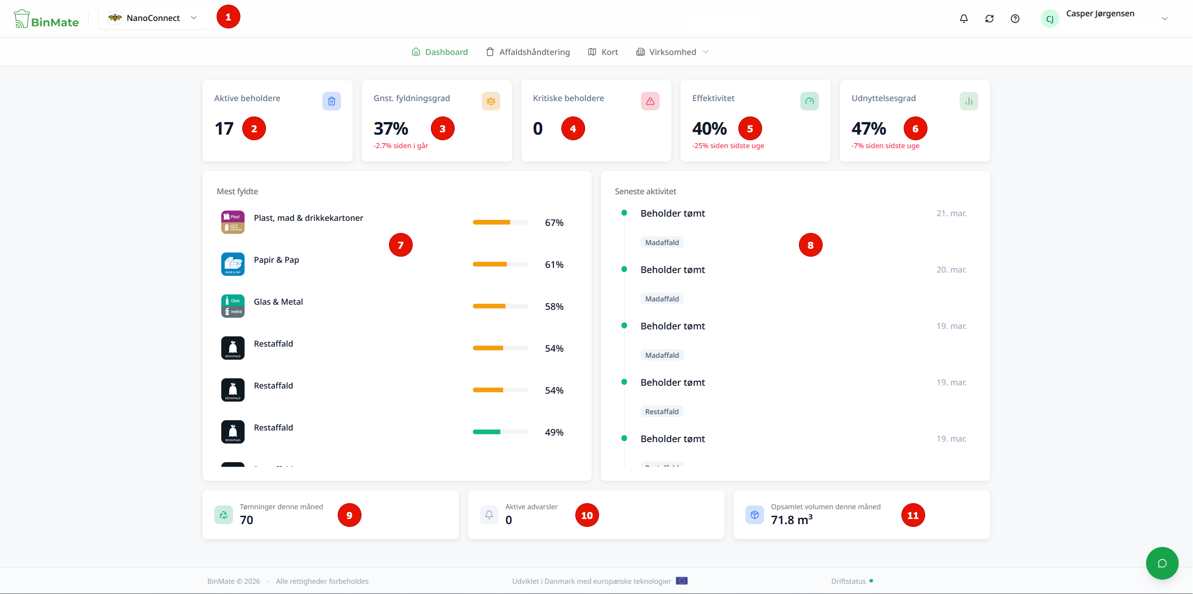Click the notification bell icon
Viewport: 1193px width, 594px height.
click(x=963, y=19)
